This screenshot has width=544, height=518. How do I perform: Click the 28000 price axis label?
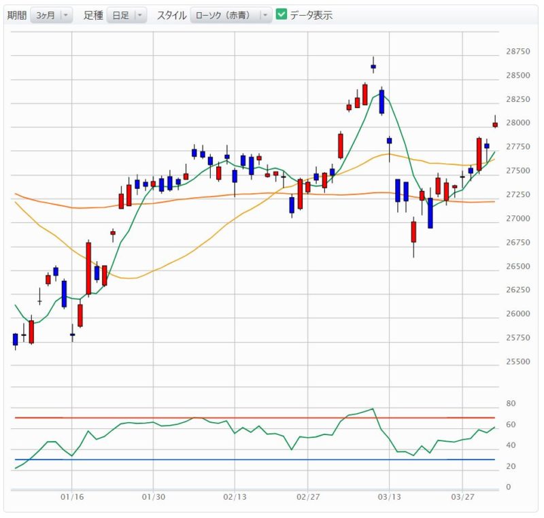click(x=518, y=123)
